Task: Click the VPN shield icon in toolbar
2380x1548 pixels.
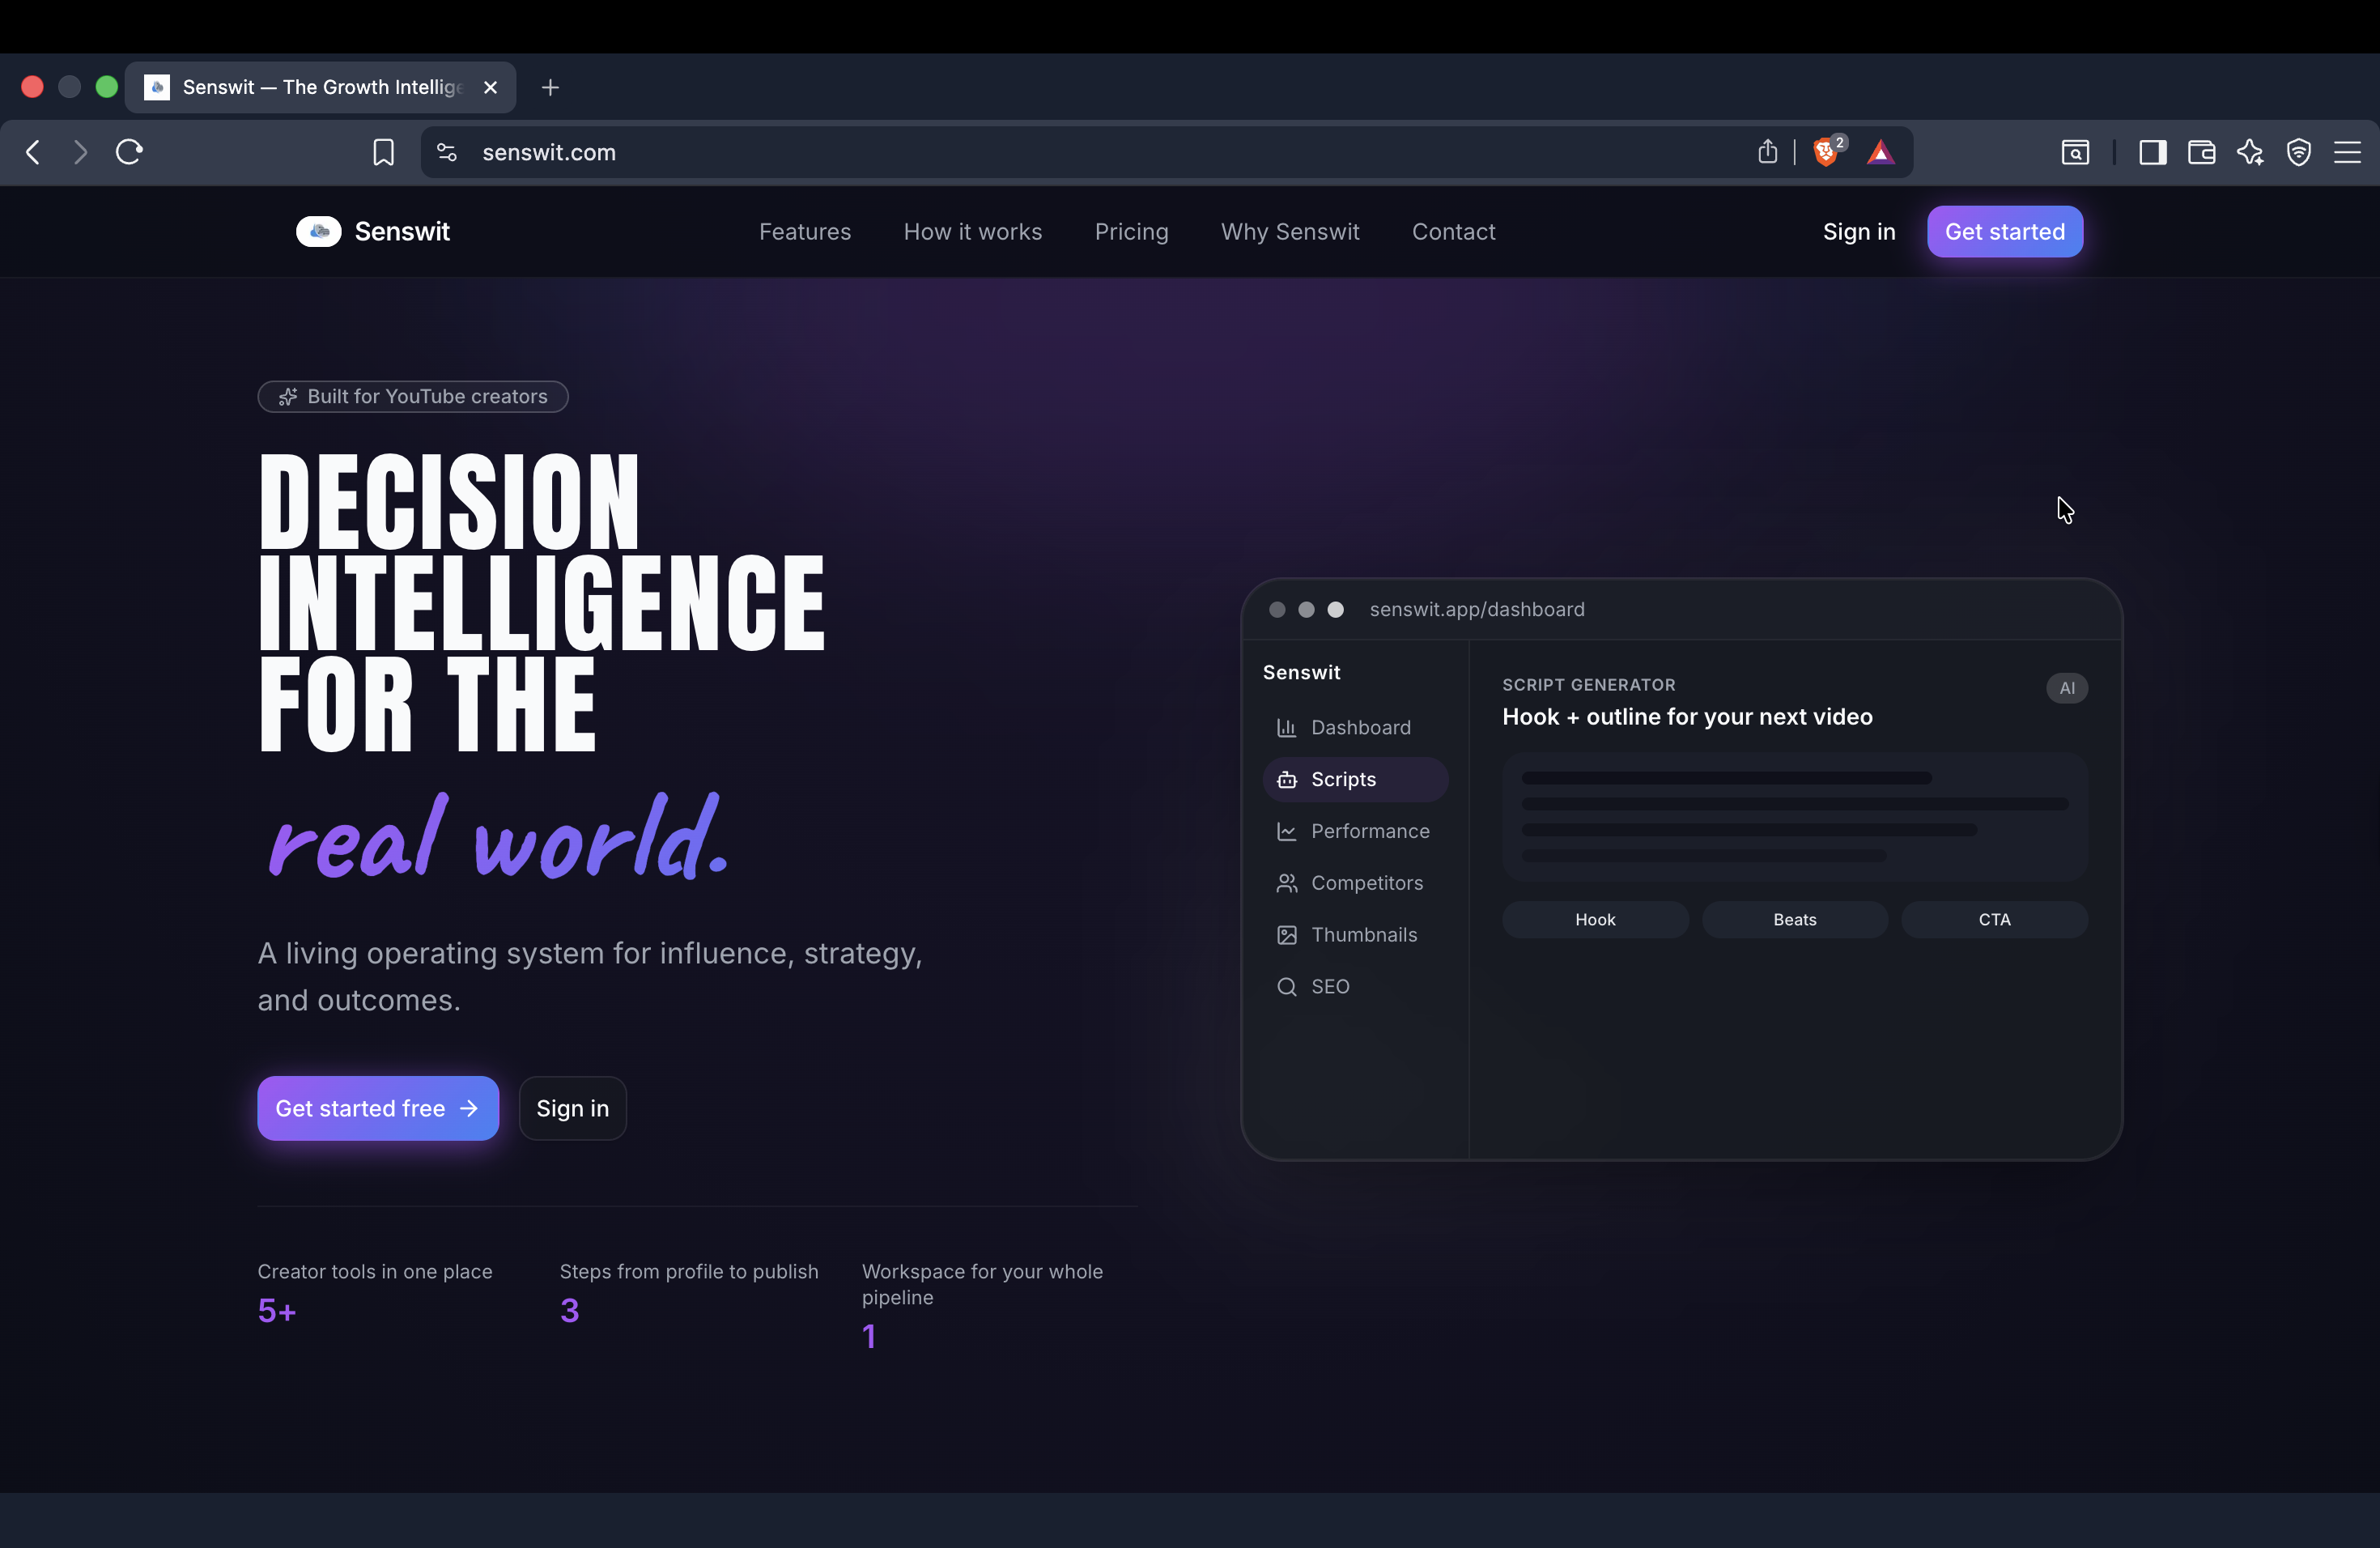Action: [x=2299, y=152]
